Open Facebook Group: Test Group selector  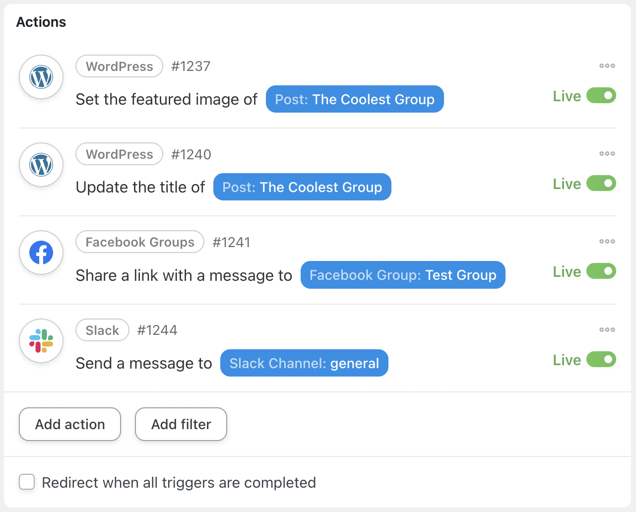point(403,275)
